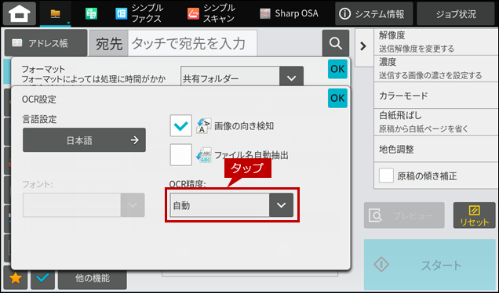The height and width of the screenshot is (293, 499).
Task: Tap the blue checkmark icon at bottom
Action: click(42, 278)
